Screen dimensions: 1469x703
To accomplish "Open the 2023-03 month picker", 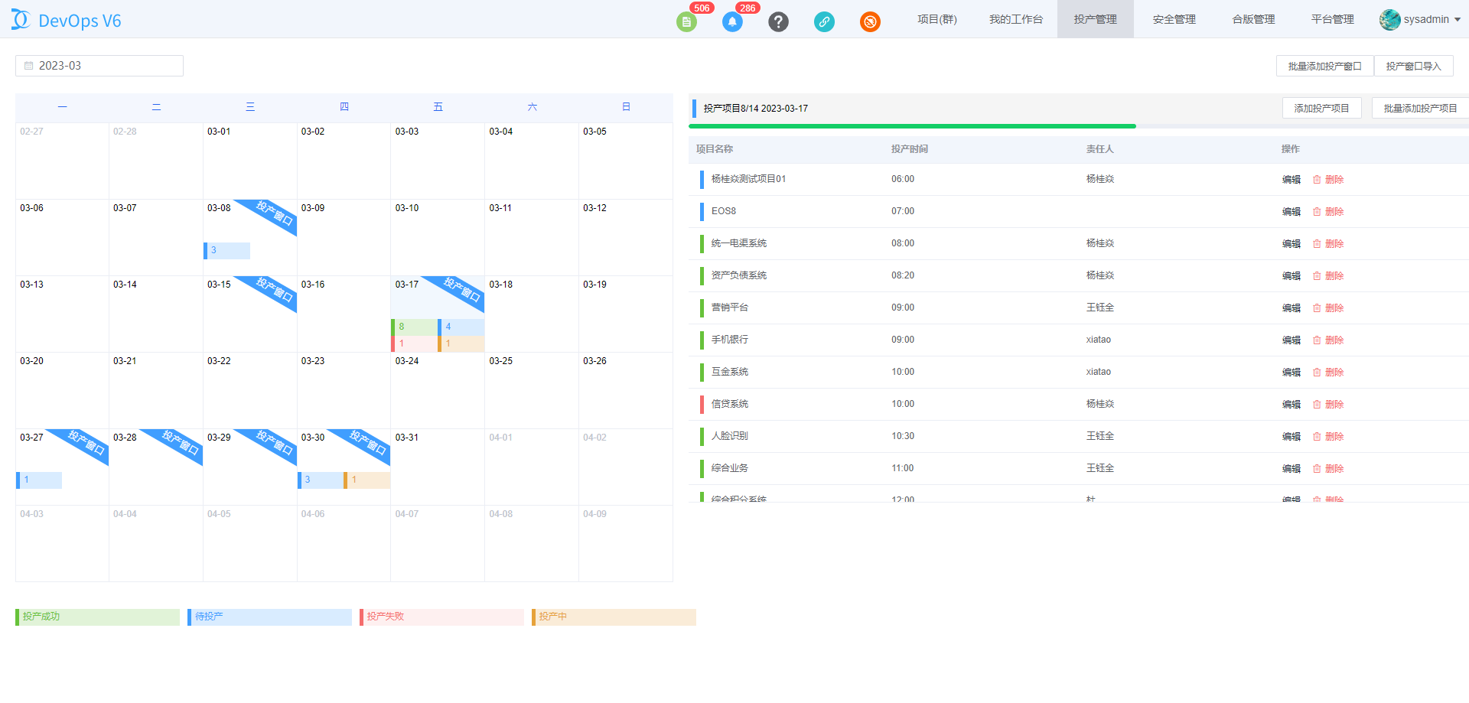I will click(x=99, y=66).
